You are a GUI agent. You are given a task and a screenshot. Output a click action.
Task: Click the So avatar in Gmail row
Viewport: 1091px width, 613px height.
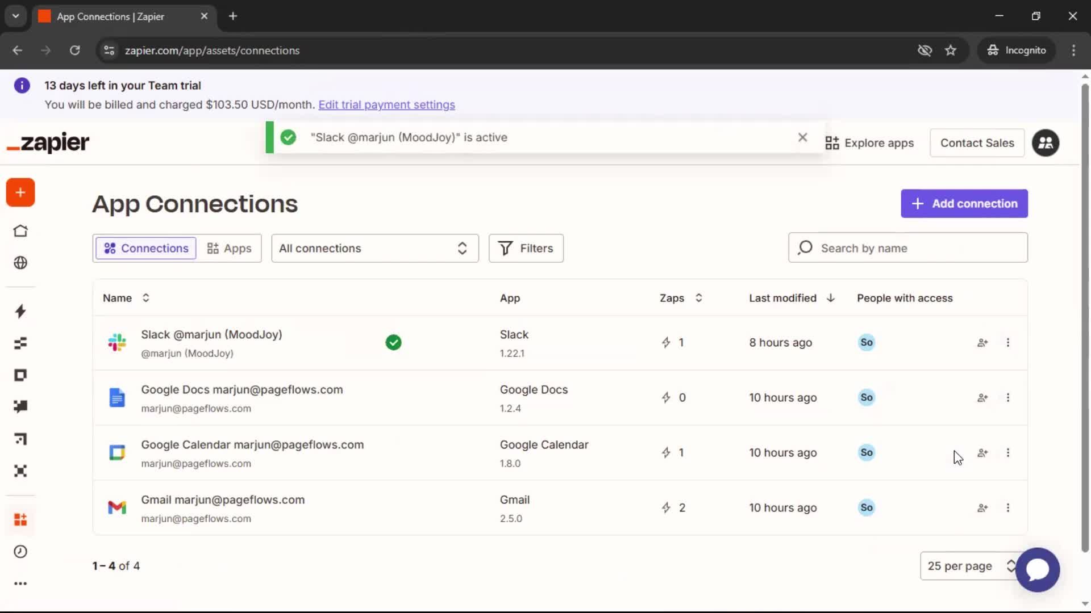(x=866, y=507)
